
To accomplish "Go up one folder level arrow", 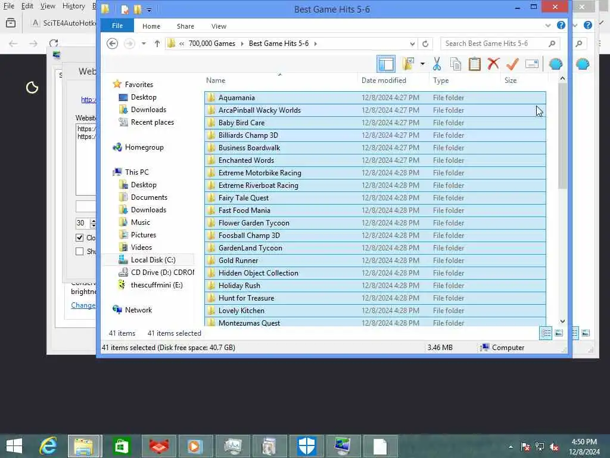I will [x=157, y=44].
